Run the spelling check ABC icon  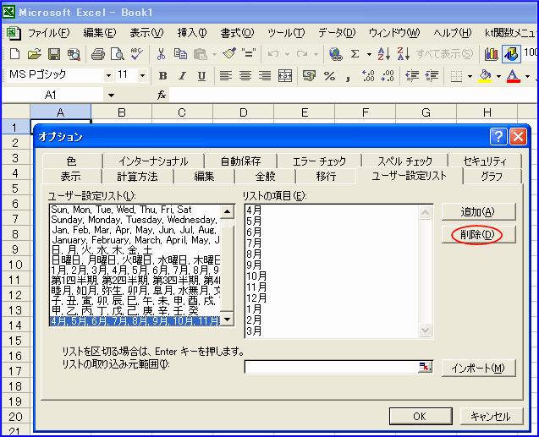point(137,54)
